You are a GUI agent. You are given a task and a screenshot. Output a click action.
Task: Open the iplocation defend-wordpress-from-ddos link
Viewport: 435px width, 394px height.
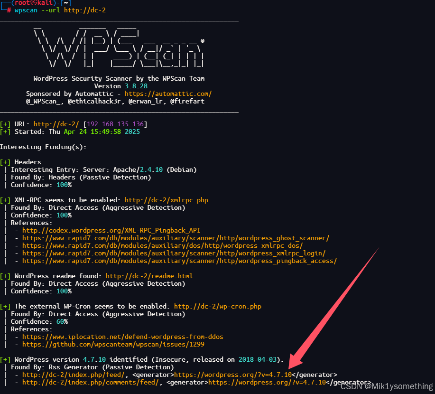pos(122,337)
